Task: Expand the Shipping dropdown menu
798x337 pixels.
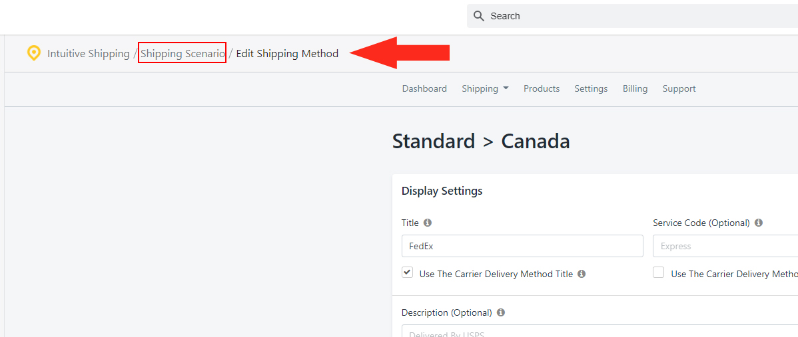Action: [485, 89]
